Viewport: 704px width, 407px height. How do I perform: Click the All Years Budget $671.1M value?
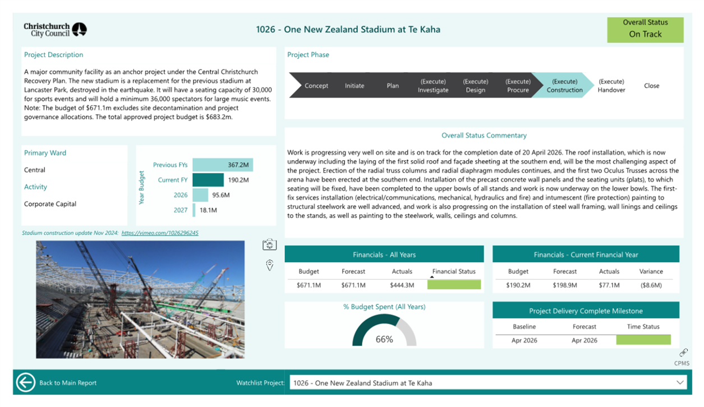point(309,285)
